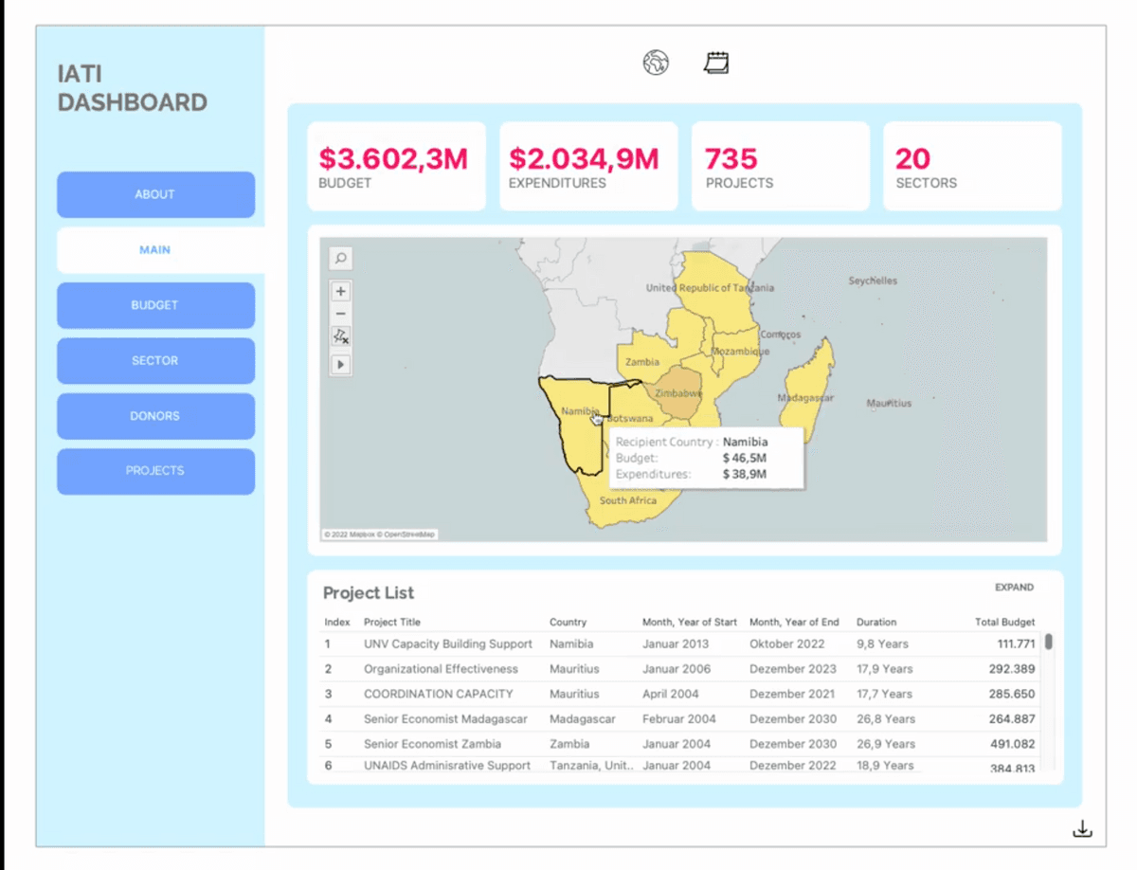Zoom in on the map
This screenshot has width=1137, height=870.
[340, 291]
